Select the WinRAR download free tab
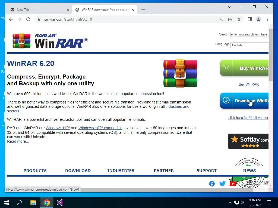The width and height of the screenshot is (278, 208). 105,10
